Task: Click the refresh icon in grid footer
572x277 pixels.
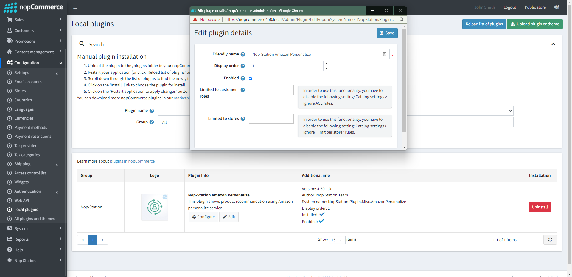Action: click(550, 240)
